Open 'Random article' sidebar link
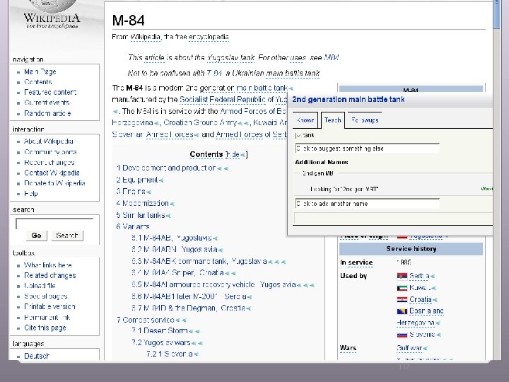The width and height of the screenshot is (509, 382). (x=48, y=113)
